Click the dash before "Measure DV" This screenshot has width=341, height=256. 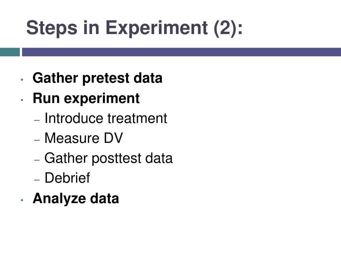[x=37, y=140]
